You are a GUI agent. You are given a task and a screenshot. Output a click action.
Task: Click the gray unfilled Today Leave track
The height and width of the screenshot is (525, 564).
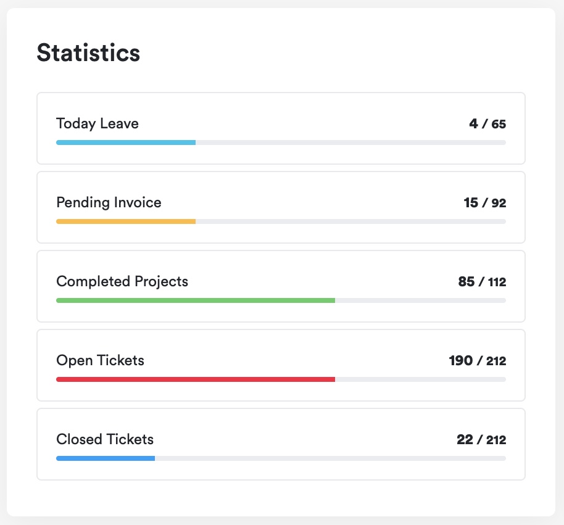350,143
